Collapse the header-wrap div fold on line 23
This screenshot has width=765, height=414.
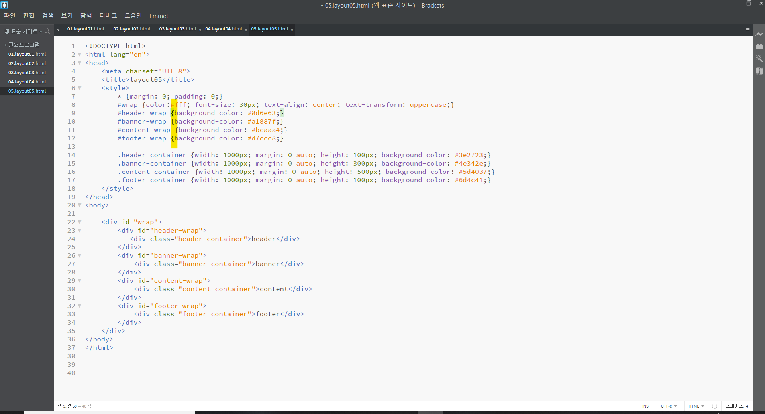(x=80, y=231)
